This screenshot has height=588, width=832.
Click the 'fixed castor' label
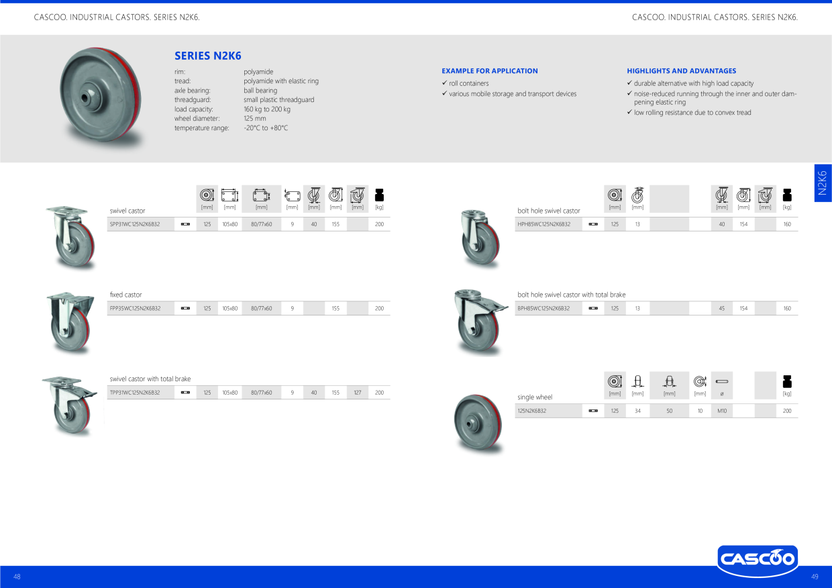coord(126,295)
